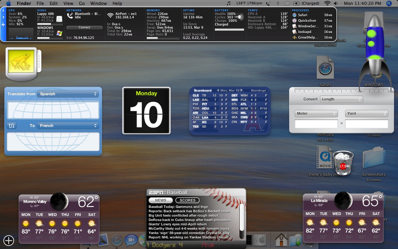Click the iStat pulse activity icon
The image size is (398, 249).
[3, 24]
